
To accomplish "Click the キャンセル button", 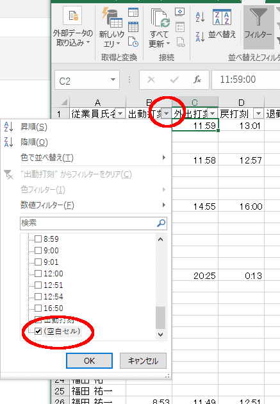I will click(x=143, y=360).
